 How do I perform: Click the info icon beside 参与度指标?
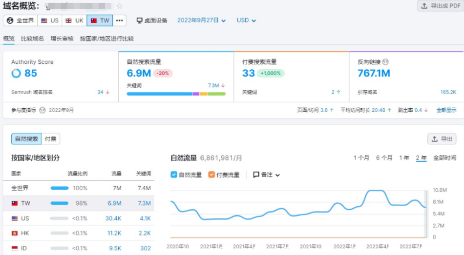click(42, 110)
